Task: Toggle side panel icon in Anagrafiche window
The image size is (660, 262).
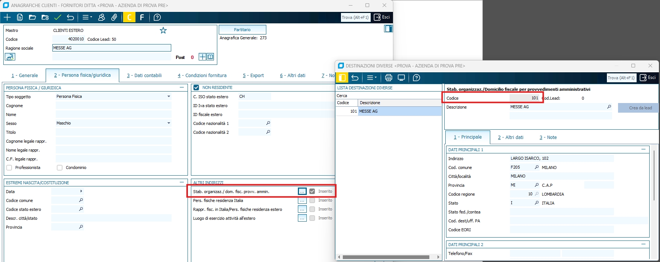Action: [x=388, y=29]
